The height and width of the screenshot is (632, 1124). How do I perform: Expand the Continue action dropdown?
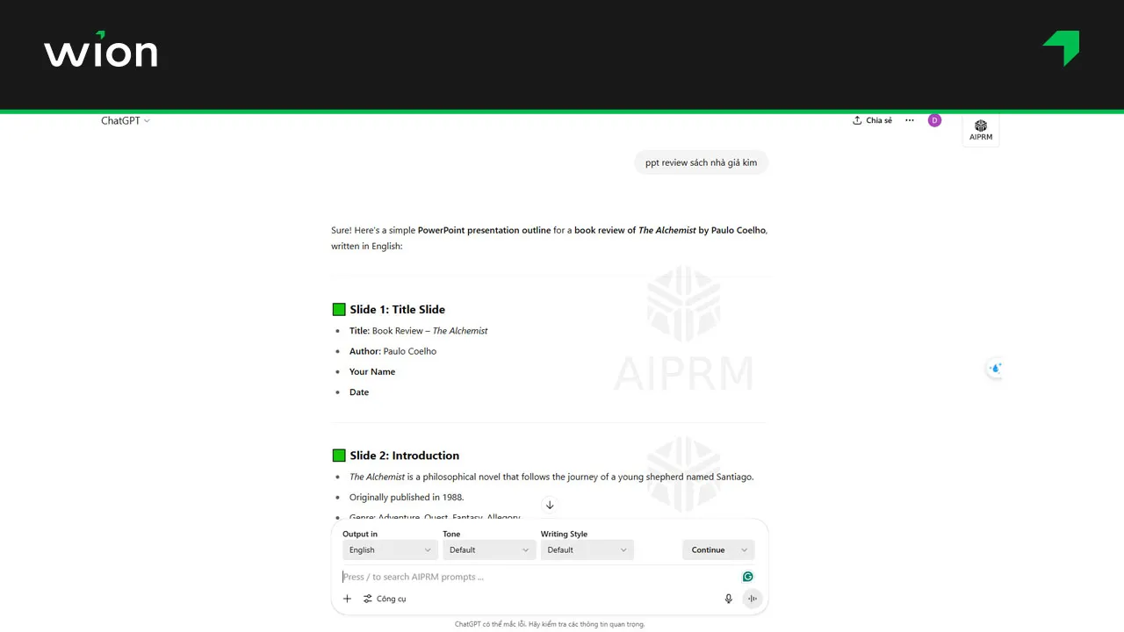[x=717, y=549]
